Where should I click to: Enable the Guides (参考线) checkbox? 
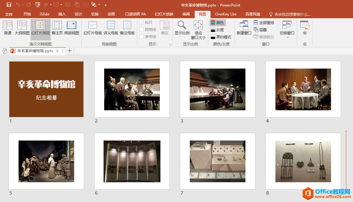click(141, 37)
